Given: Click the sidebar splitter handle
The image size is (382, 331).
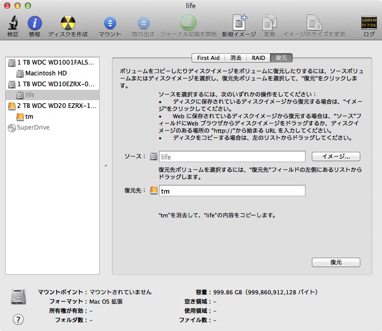Looking at the screenshot, I should pyautogui.click(x=106, y=166).
